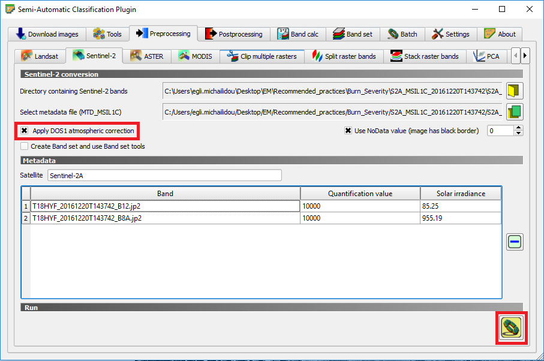
Task: Open the Band calc tab
Action: click(x=298, y=34)
